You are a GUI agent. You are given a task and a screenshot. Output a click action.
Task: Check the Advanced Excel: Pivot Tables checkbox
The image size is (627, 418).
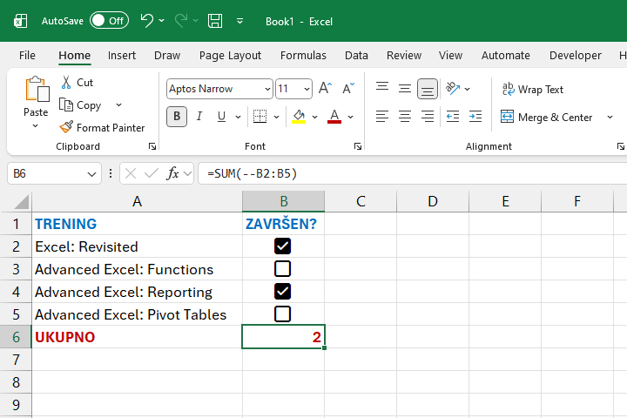[x=282, y=314]
